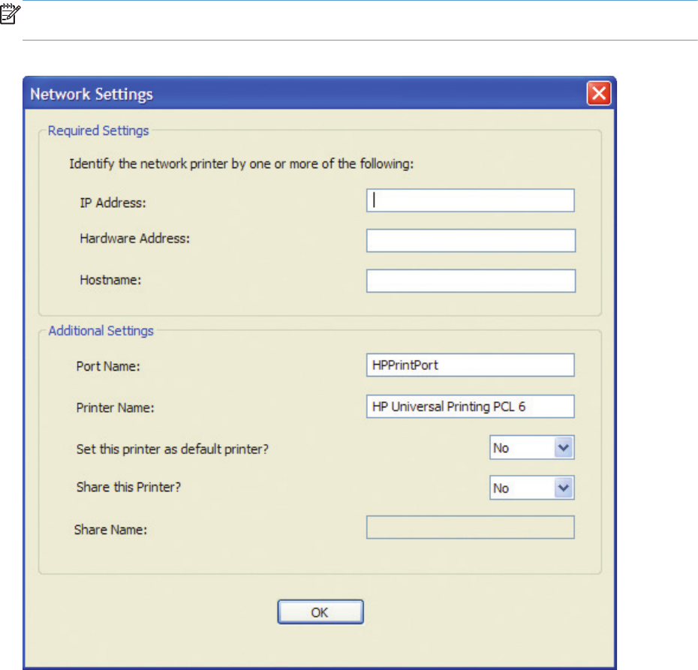
Task: Close the Network Settings dialog
Action: coord(598,94)
